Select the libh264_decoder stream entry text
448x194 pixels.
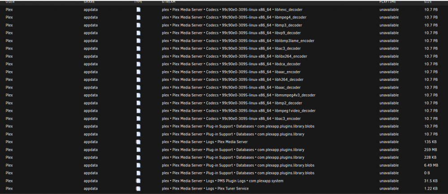coord(233,80)
